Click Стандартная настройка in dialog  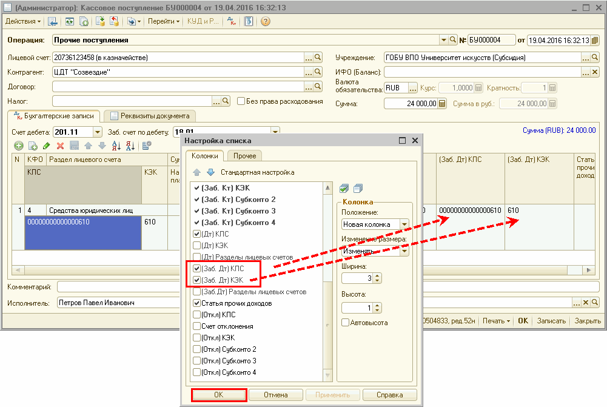pyautogui.click(x=258, y=172)
